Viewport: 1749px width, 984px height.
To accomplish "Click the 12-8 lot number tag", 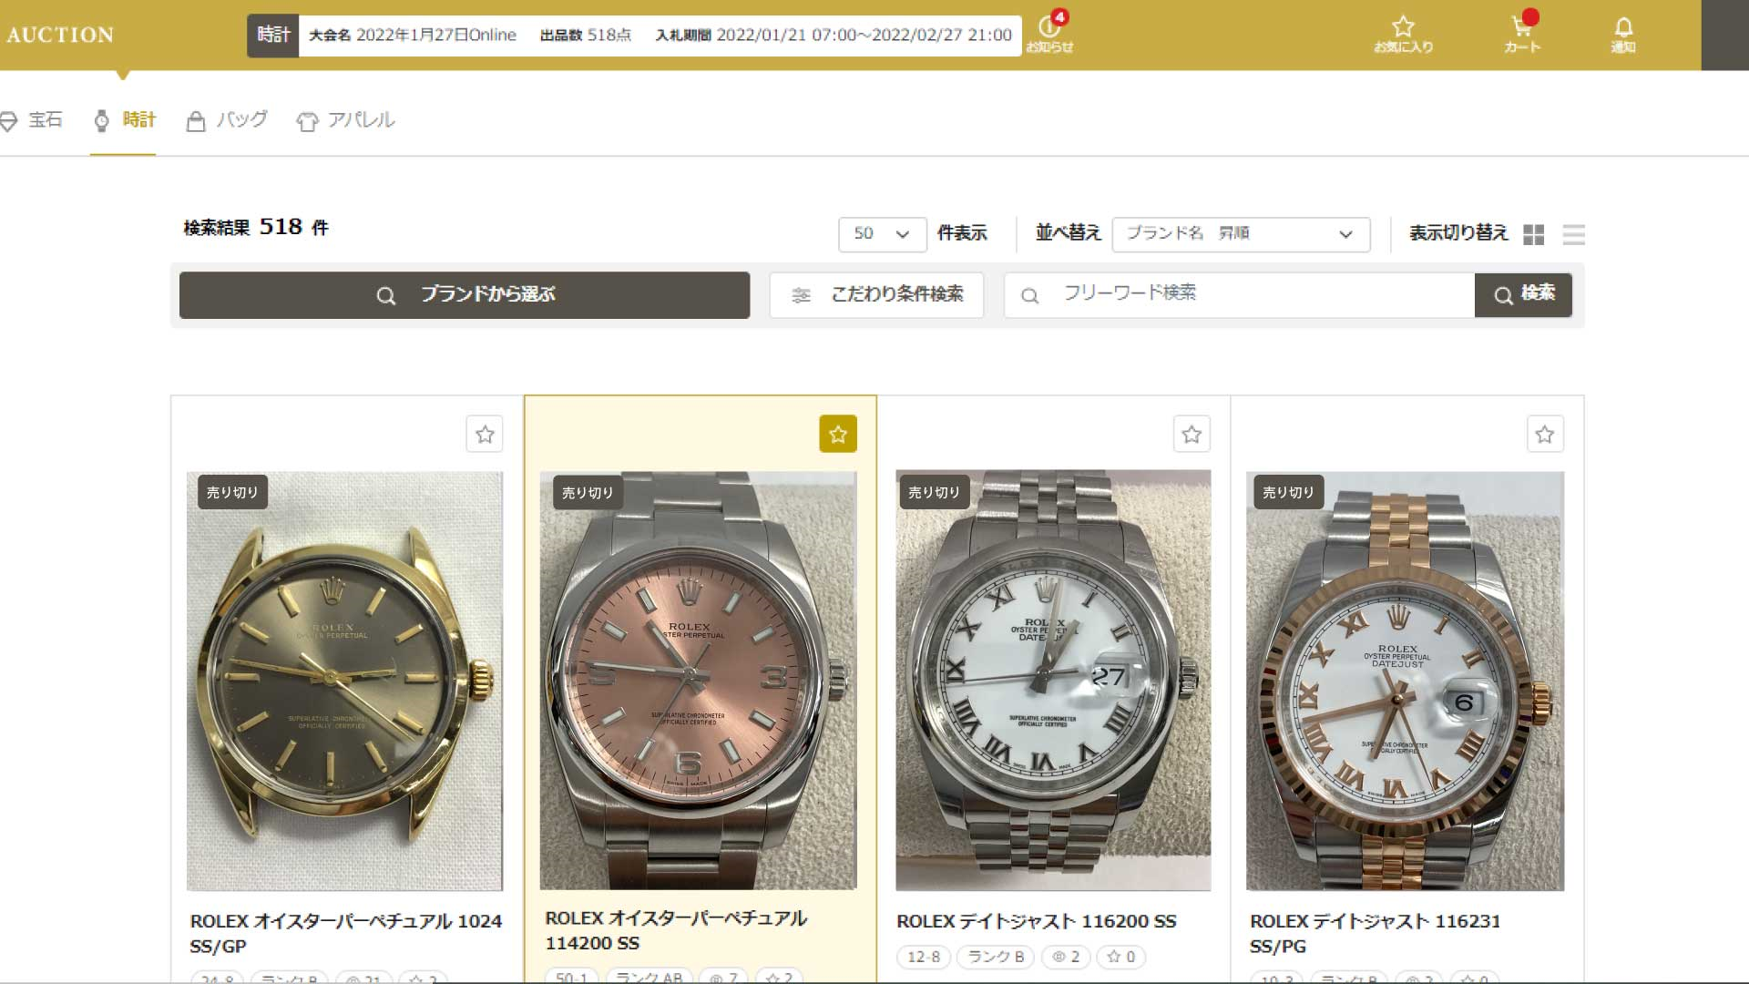I will pyautogui.click(x=924, y=957).
